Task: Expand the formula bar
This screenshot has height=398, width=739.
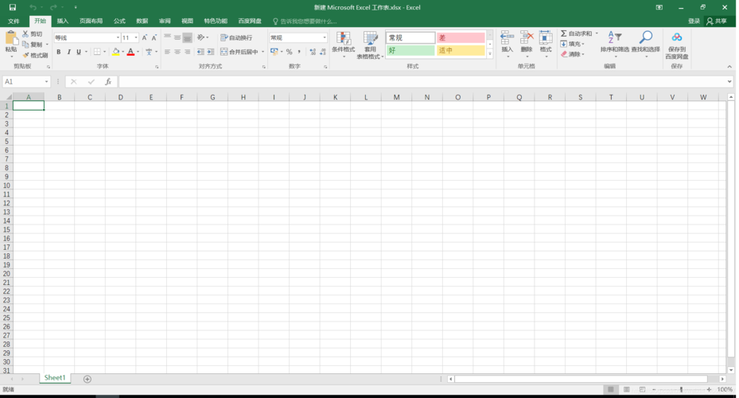Action: 729,81
